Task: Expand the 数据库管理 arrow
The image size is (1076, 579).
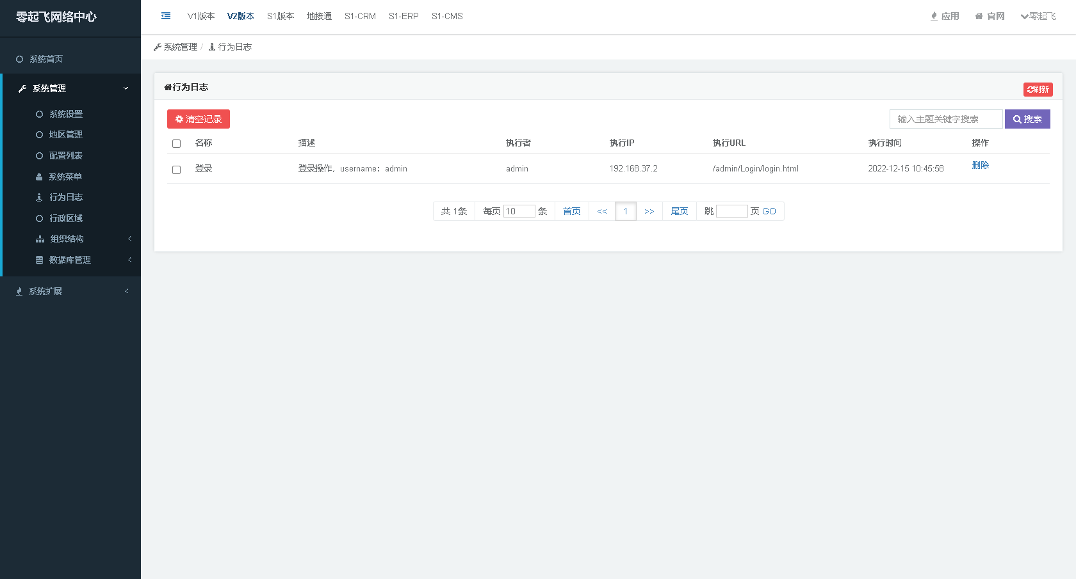Action: click(130, 260)
